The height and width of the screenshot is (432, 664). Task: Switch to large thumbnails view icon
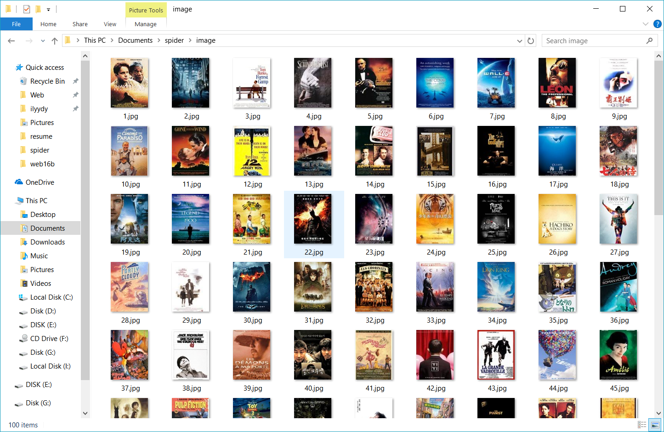click(x=655, y=425)
